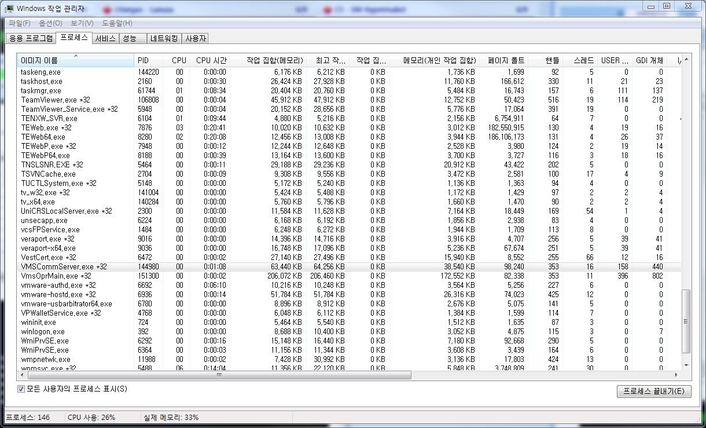Screen dimensions: 706x428
Task: Select the UniCRSLocalServer.exe *32 process
Action: click(350, 211)
